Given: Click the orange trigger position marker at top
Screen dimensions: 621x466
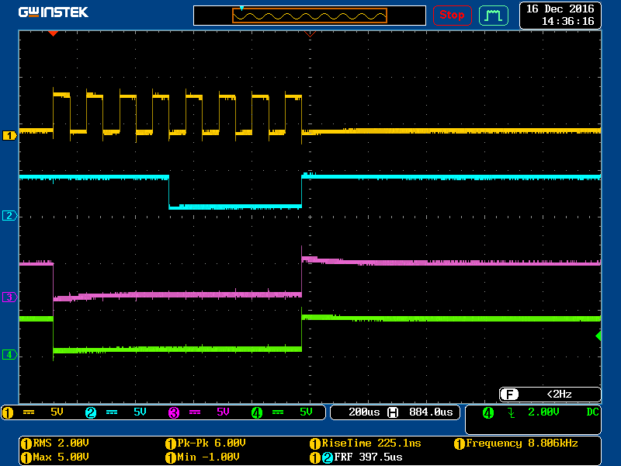Looking at the screenshot, I should (x=310, y=34).
